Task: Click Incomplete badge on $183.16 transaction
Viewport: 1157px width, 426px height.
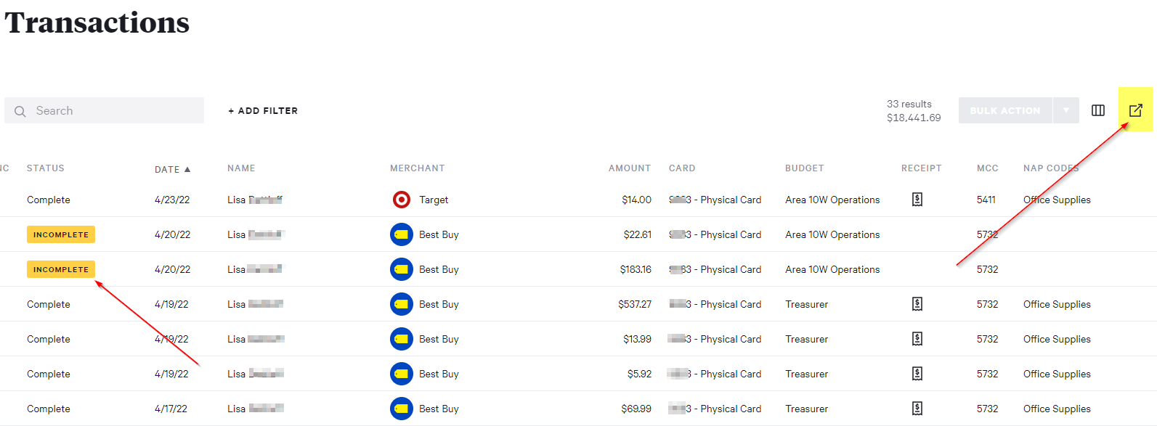Action: (x=61, y=269)
